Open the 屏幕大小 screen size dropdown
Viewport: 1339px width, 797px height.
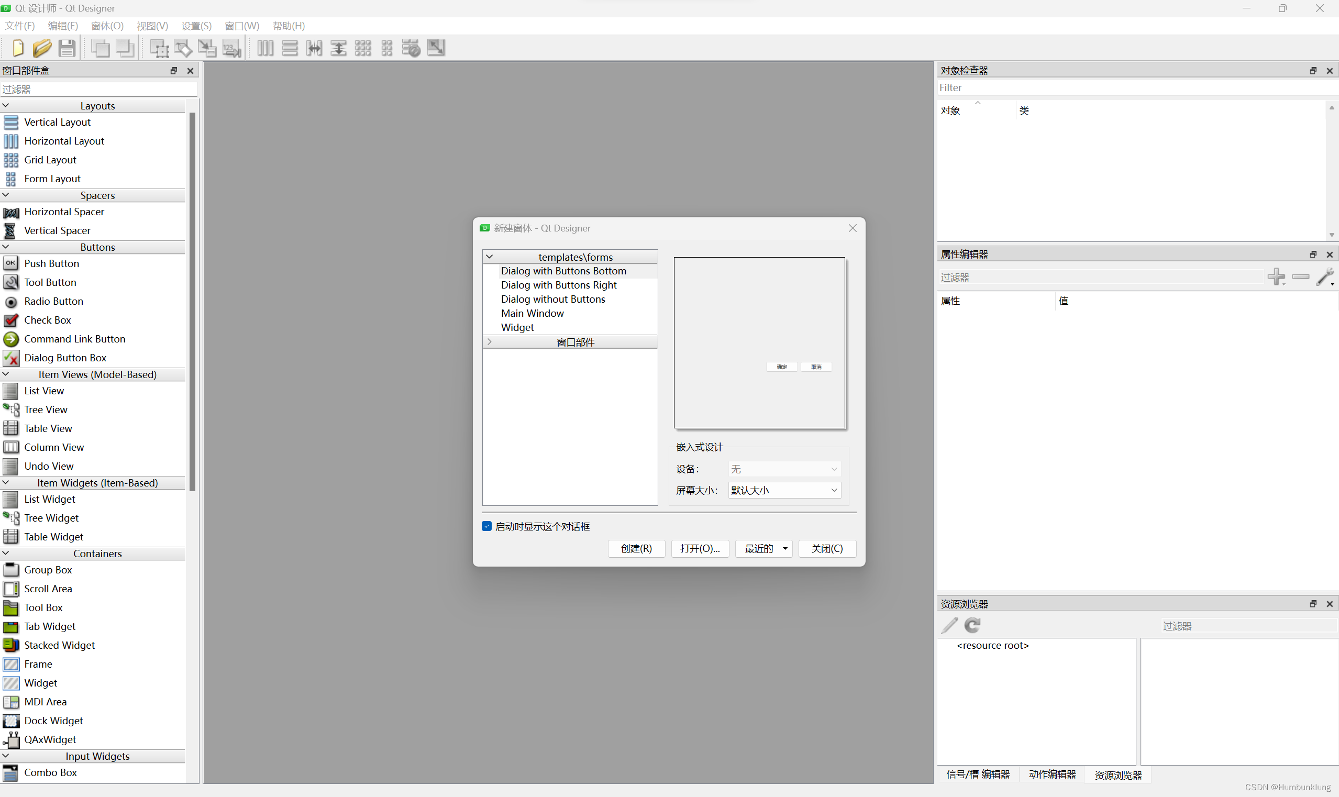click(784, 490)
